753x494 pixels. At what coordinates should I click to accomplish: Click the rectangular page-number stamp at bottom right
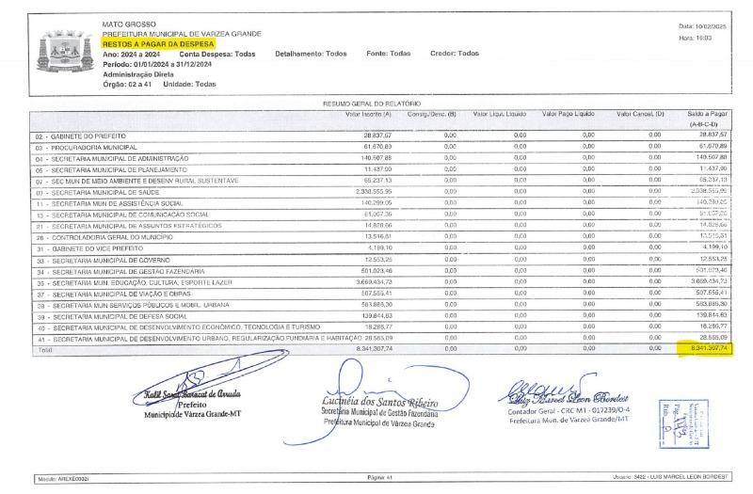coord(683,422)
